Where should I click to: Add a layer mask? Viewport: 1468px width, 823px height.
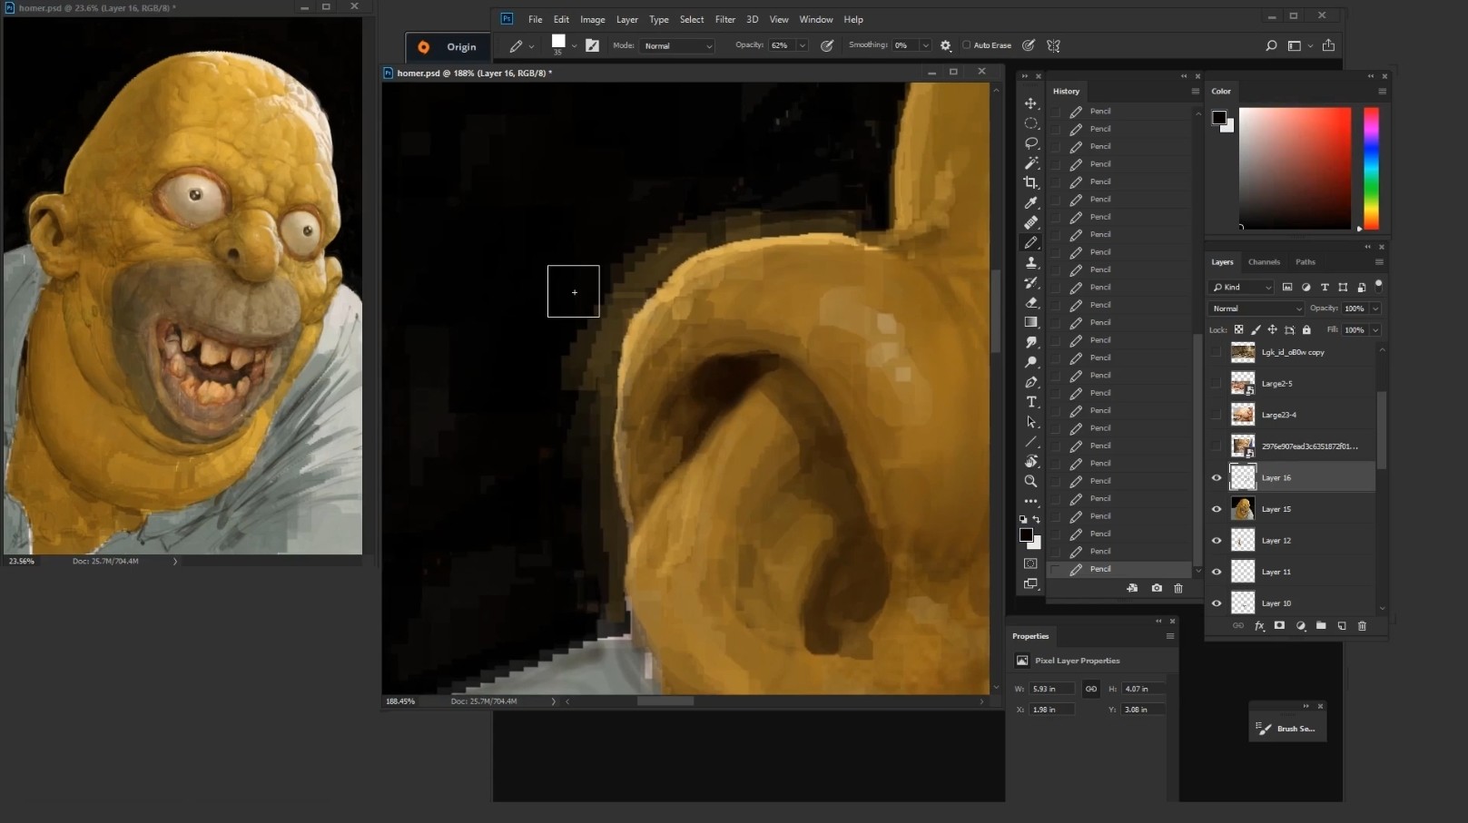pos(1279,625)
